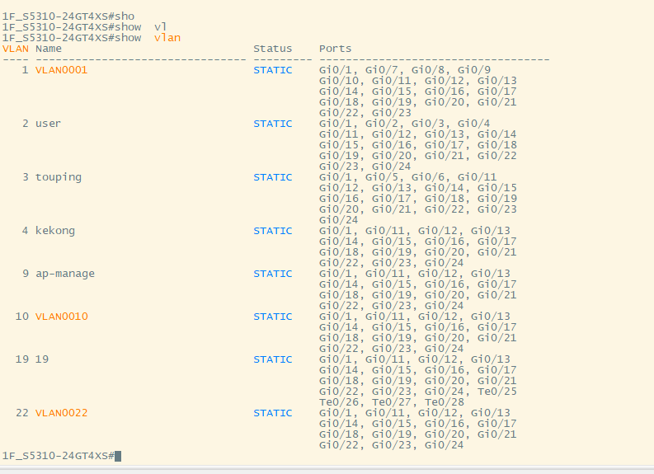This screenshot has width=654, height=474.
Task: Click VLAN ID number 22
Action: pyautogui.click(x=22, y=413)
